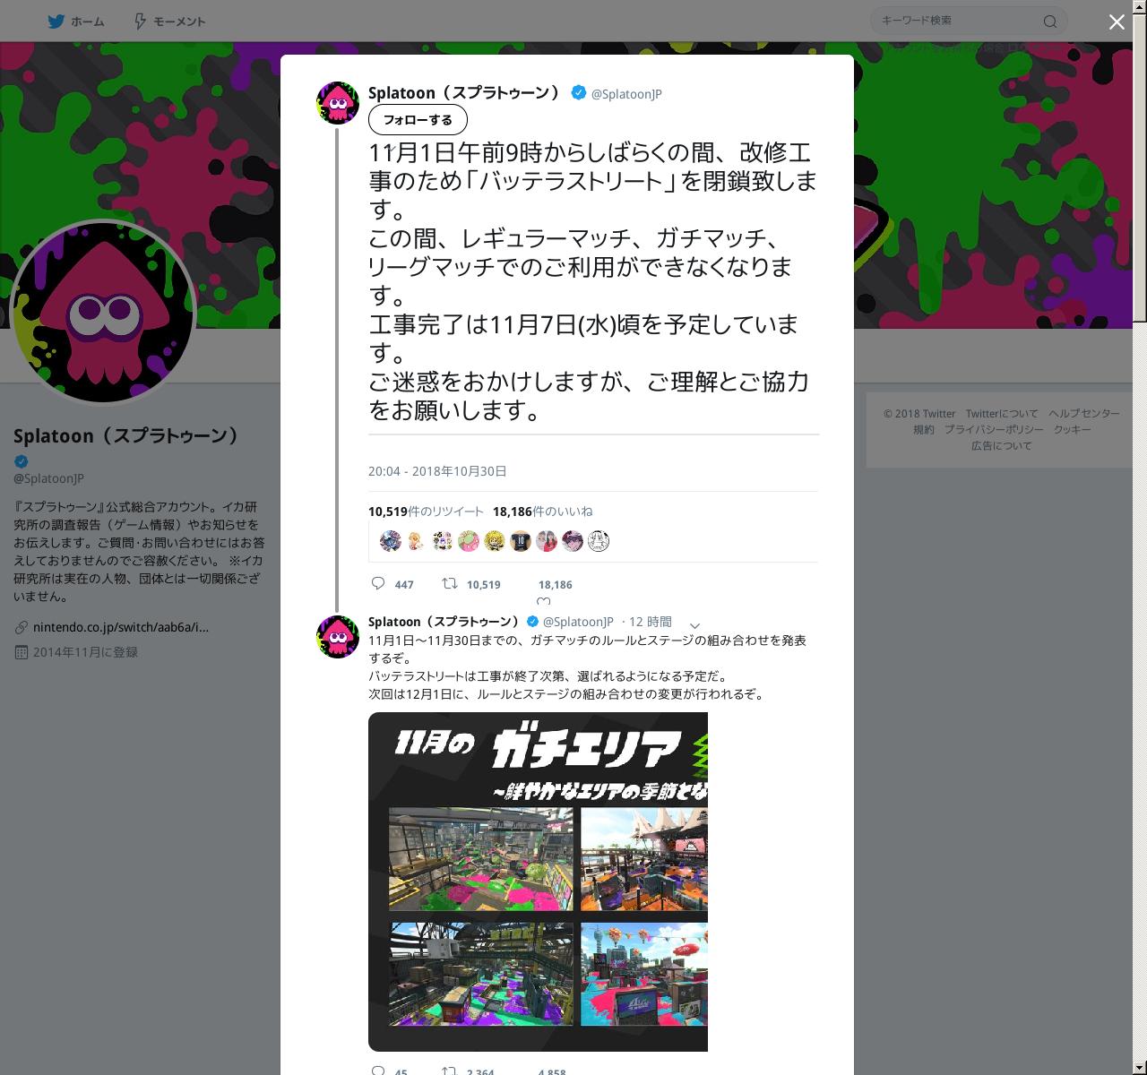Click the 20:04 - 2018年10月30日 timestamp

tap(437, 471)
